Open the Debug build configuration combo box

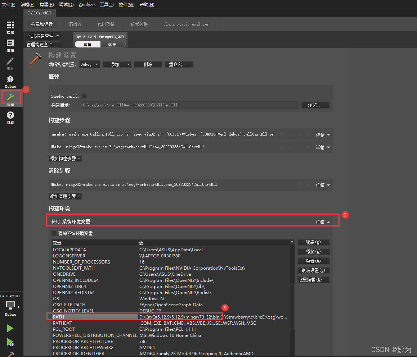(x=89, y=64)
